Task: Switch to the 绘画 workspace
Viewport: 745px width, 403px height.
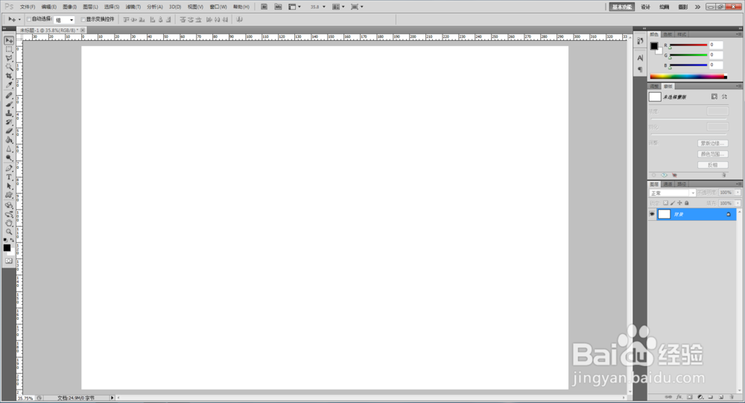Action: [665, 7]
